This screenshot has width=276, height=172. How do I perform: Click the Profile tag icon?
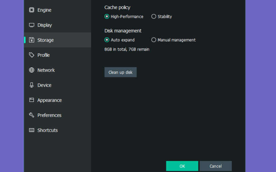pyautogui.click(x=31, y=55)
